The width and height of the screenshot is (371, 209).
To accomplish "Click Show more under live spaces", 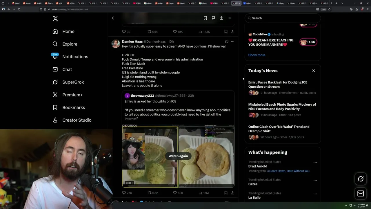I will 257,55.
